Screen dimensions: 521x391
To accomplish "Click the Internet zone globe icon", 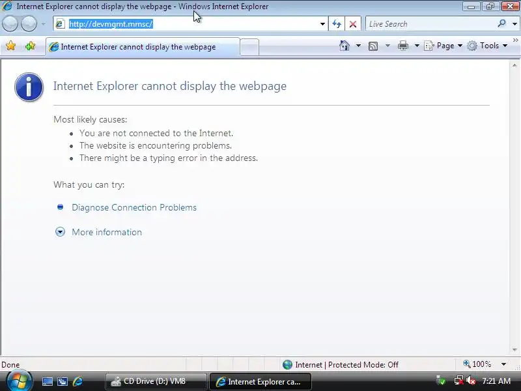I will pos(287,365).
